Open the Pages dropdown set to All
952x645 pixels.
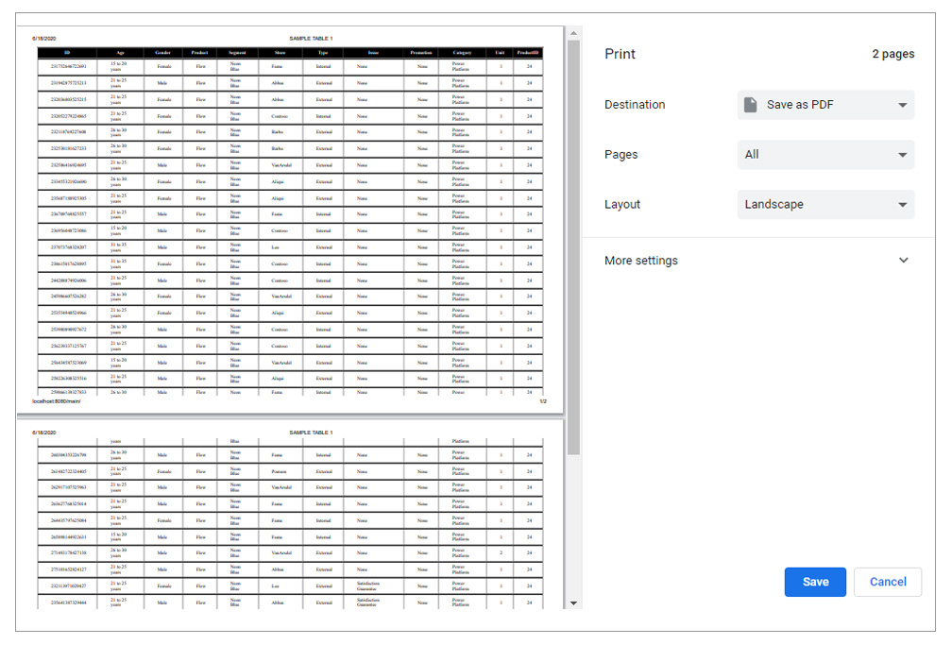825,154
